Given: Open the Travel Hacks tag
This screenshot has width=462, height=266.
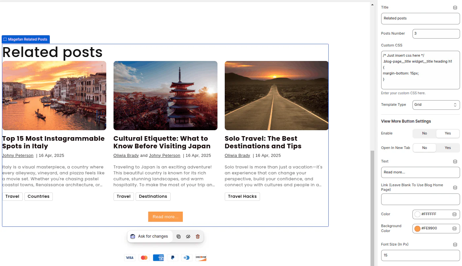Looking at the screenshot, I should coord(242,196).
